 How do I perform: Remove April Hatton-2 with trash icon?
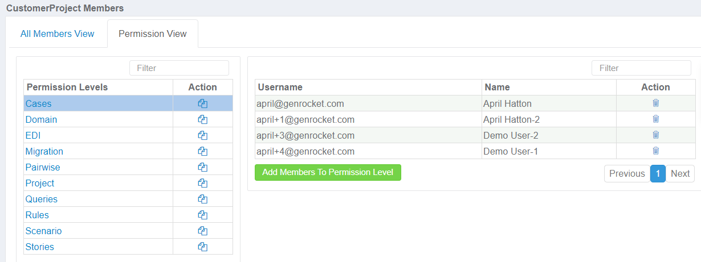(x=655, y=119)
